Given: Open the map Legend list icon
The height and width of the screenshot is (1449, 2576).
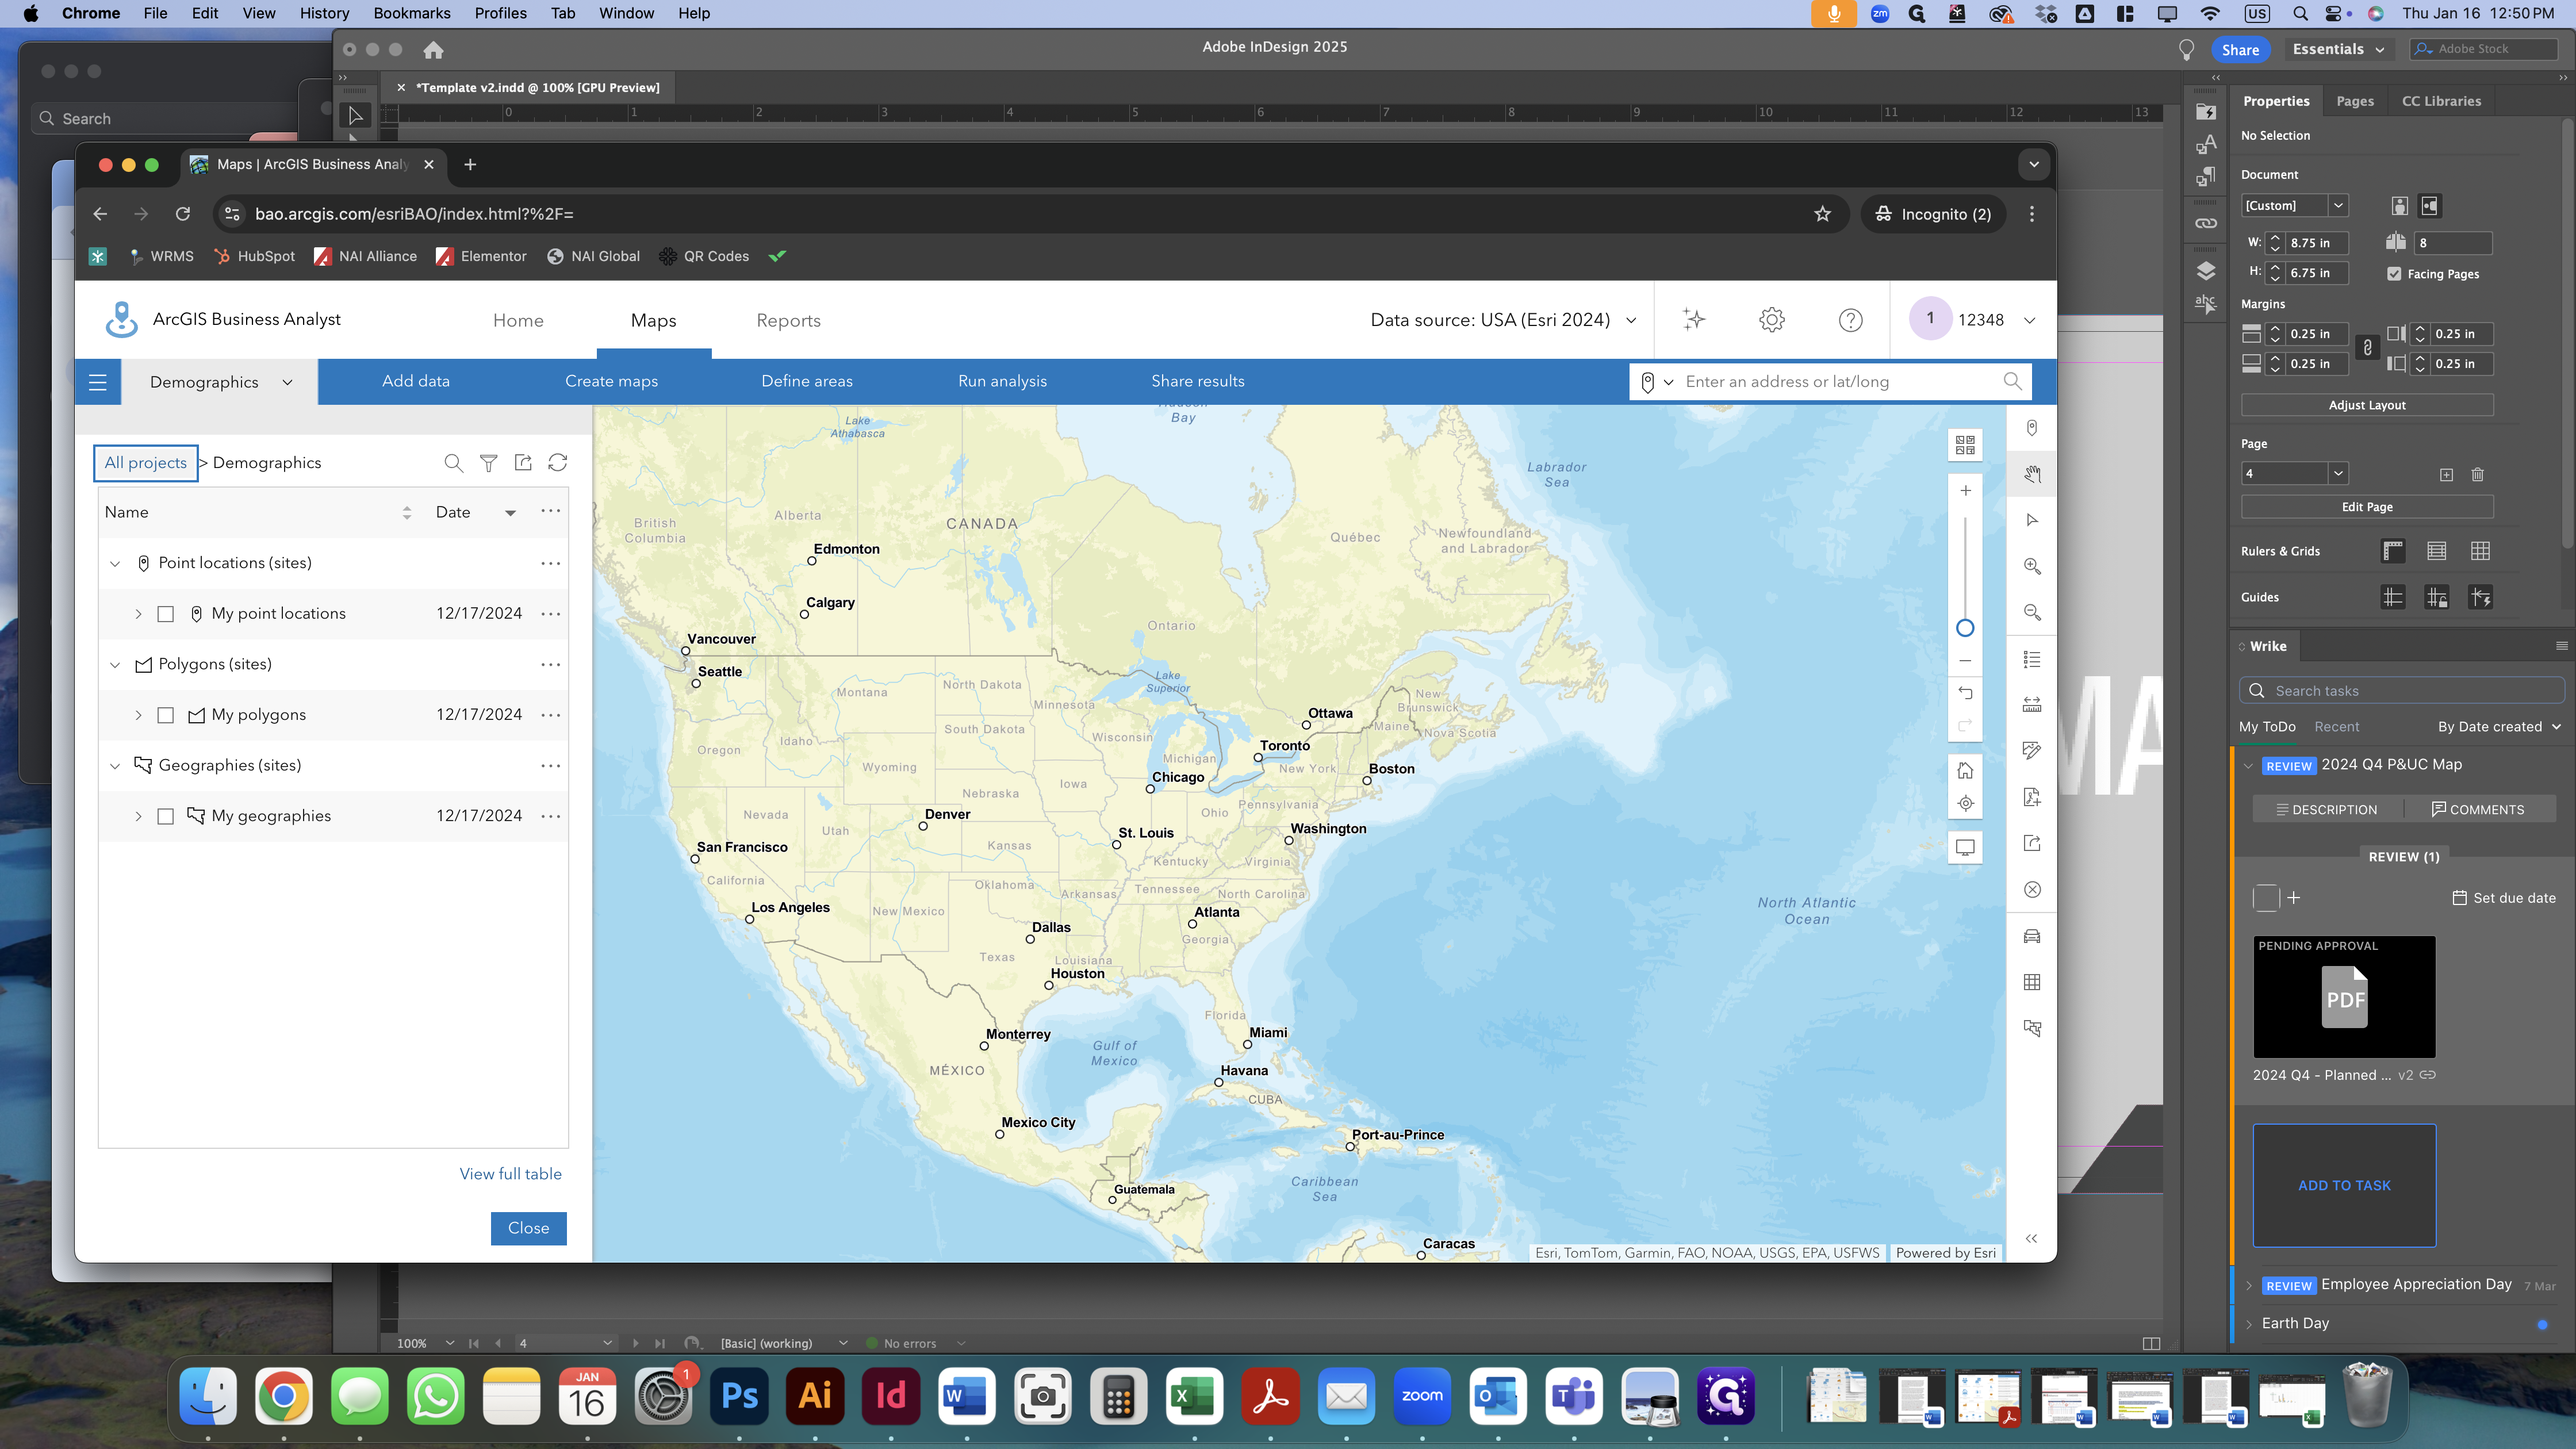Looking at the screenshot, I should click(2032, 659).
